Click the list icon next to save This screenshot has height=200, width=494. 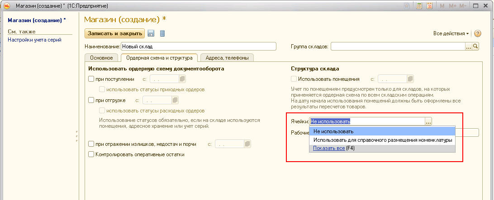pos(162,33)
